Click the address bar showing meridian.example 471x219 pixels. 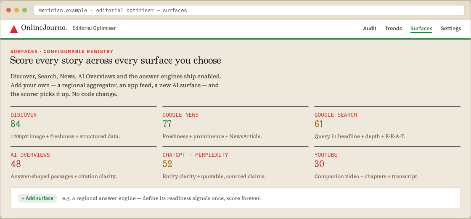[x=249, y=11]
